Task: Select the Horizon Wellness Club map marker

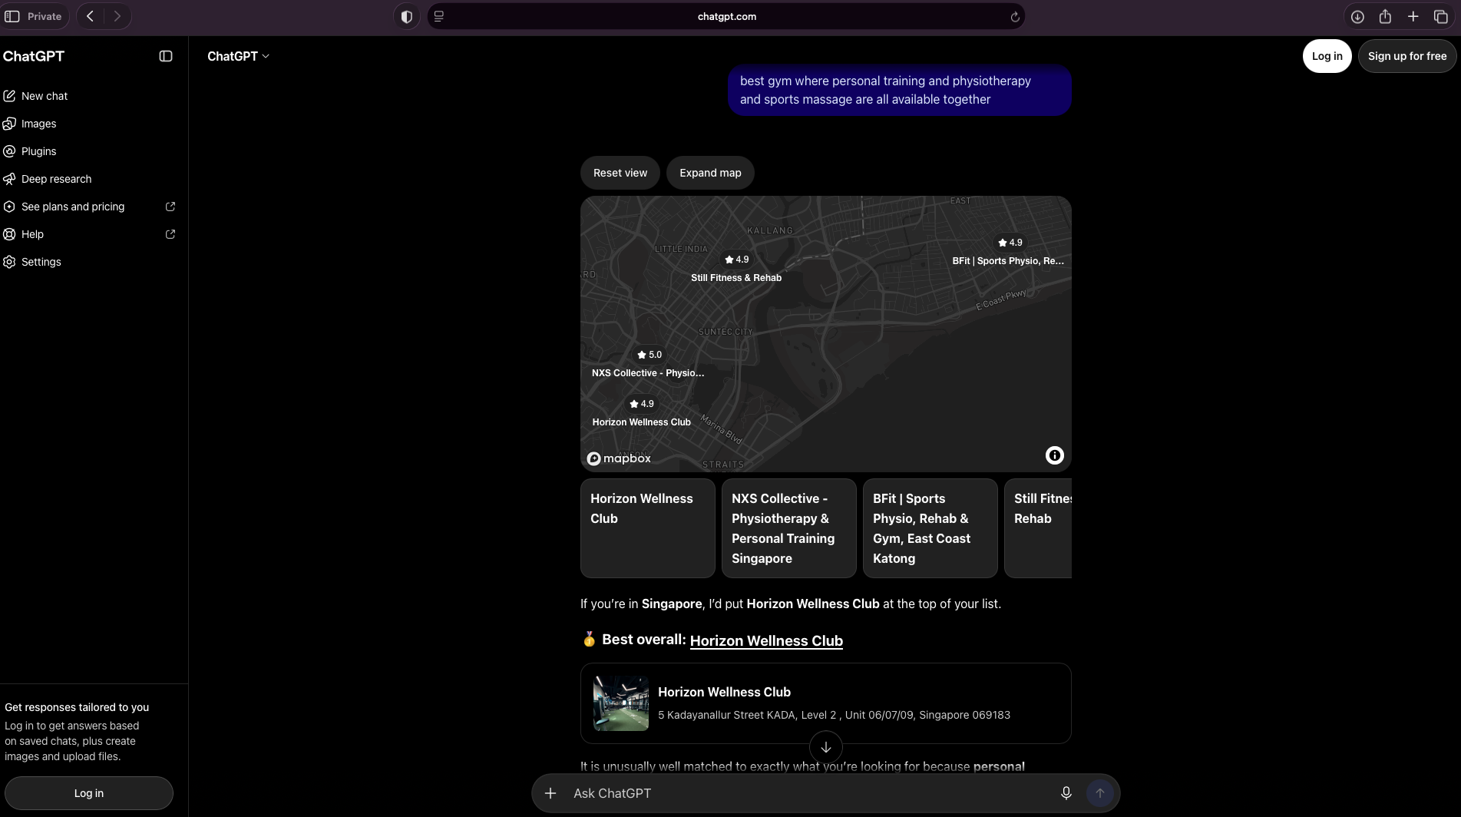Action: click(x=642, y=413)
